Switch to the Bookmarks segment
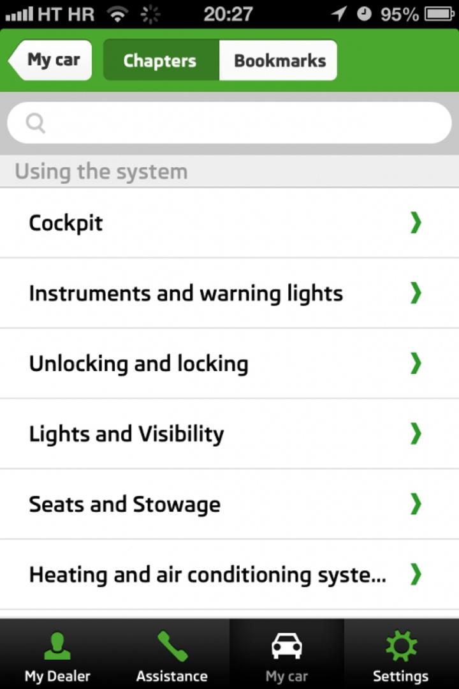This screenshot has height=689, width=459. point(279,61)
